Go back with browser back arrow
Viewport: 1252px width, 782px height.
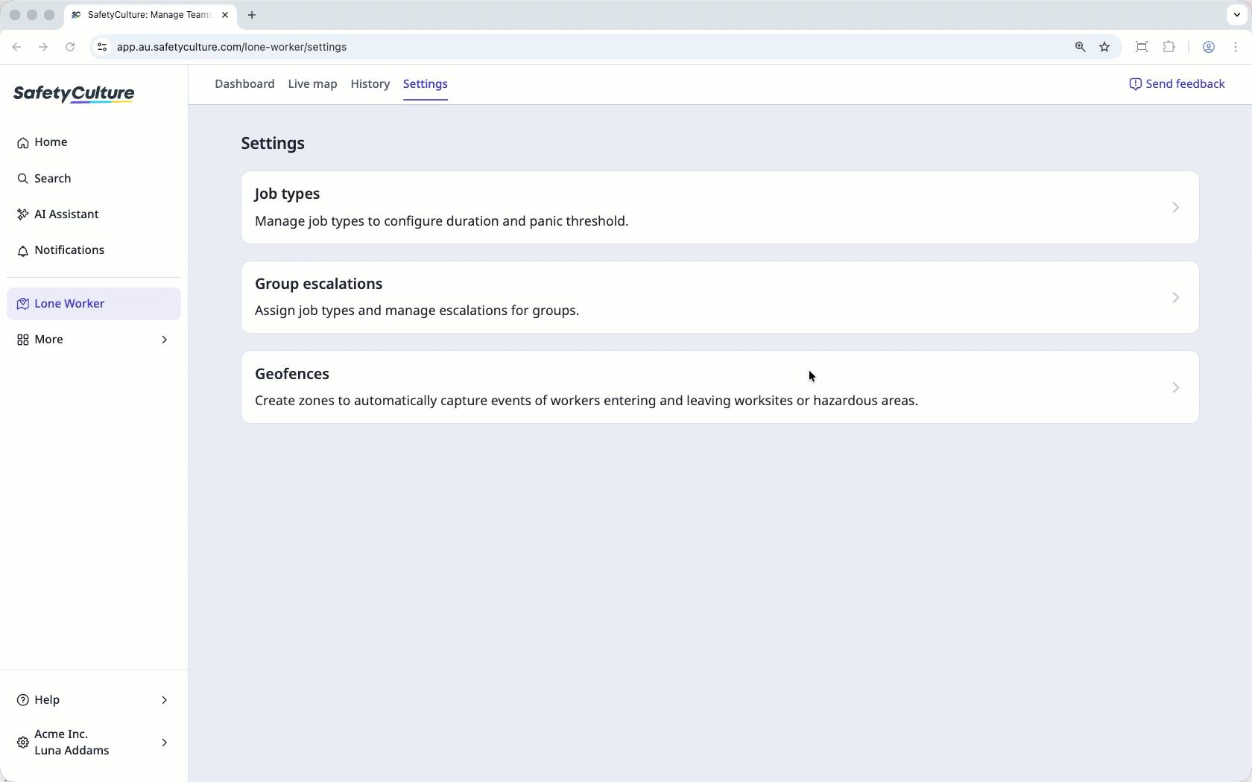pos(16,47)
